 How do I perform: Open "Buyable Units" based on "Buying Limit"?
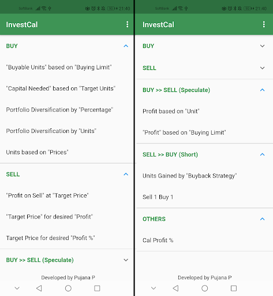click(67, 67)
